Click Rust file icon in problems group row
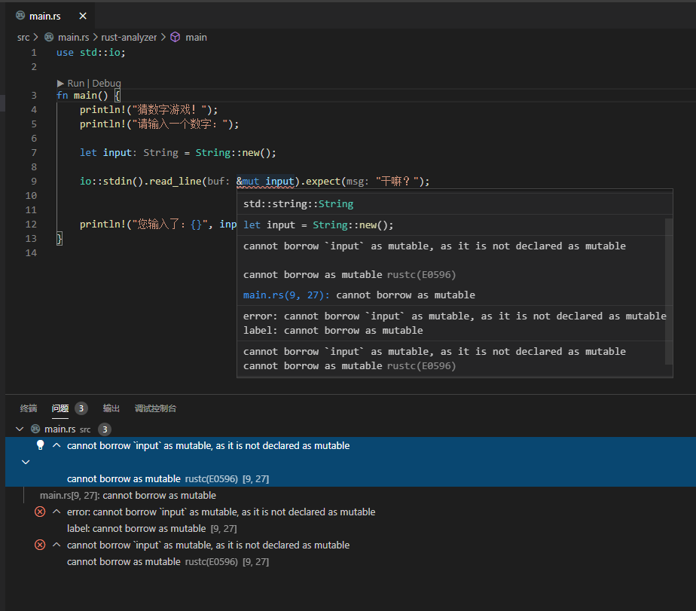Image resolution: width=696 pixels, height=611 pixels. [35, 429]
